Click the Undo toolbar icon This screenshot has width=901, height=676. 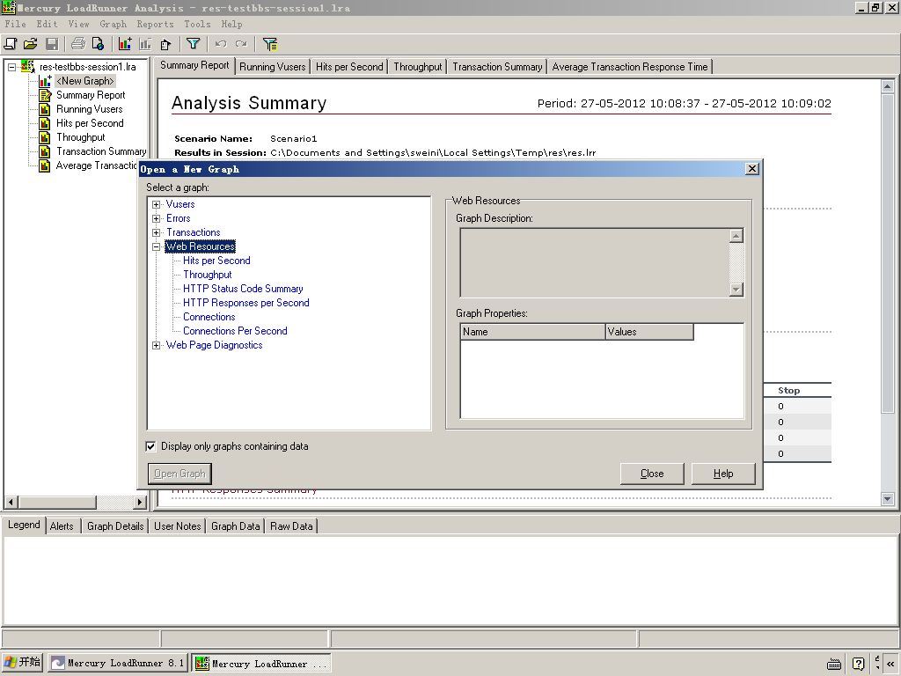[221, 44]
